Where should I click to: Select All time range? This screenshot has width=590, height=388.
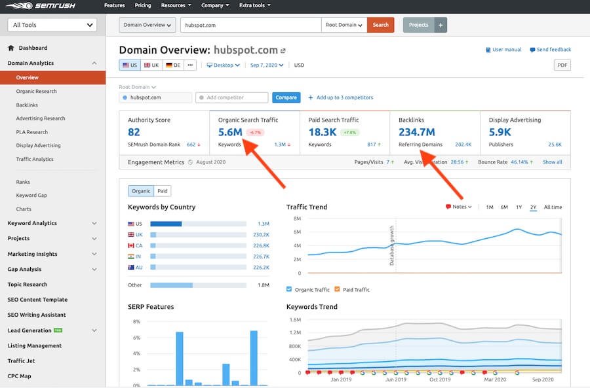[x=553, y=207]
